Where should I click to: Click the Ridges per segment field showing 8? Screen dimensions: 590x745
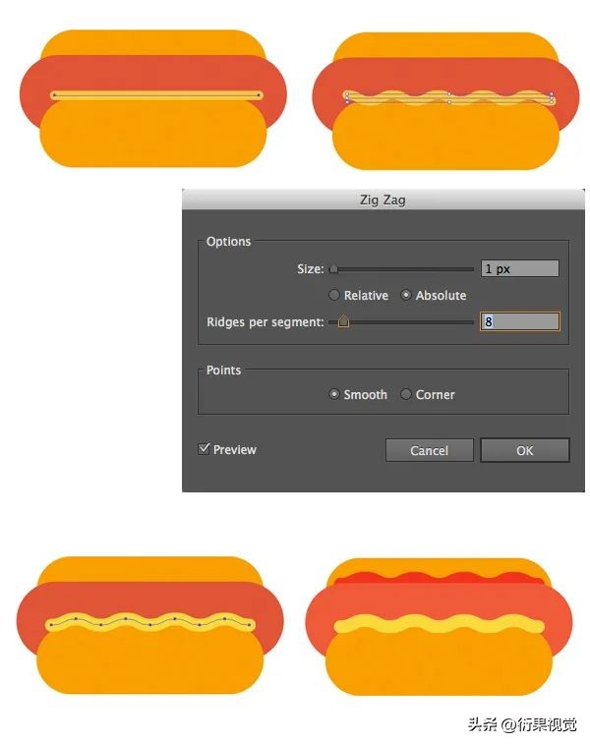click(x=519, y=321)
